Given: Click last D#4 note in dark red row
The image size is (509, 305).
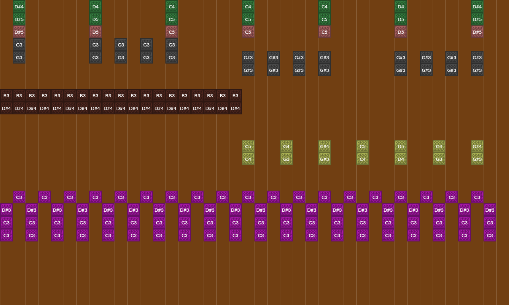Looking at the screenshot, I should (x=235, y=108).
